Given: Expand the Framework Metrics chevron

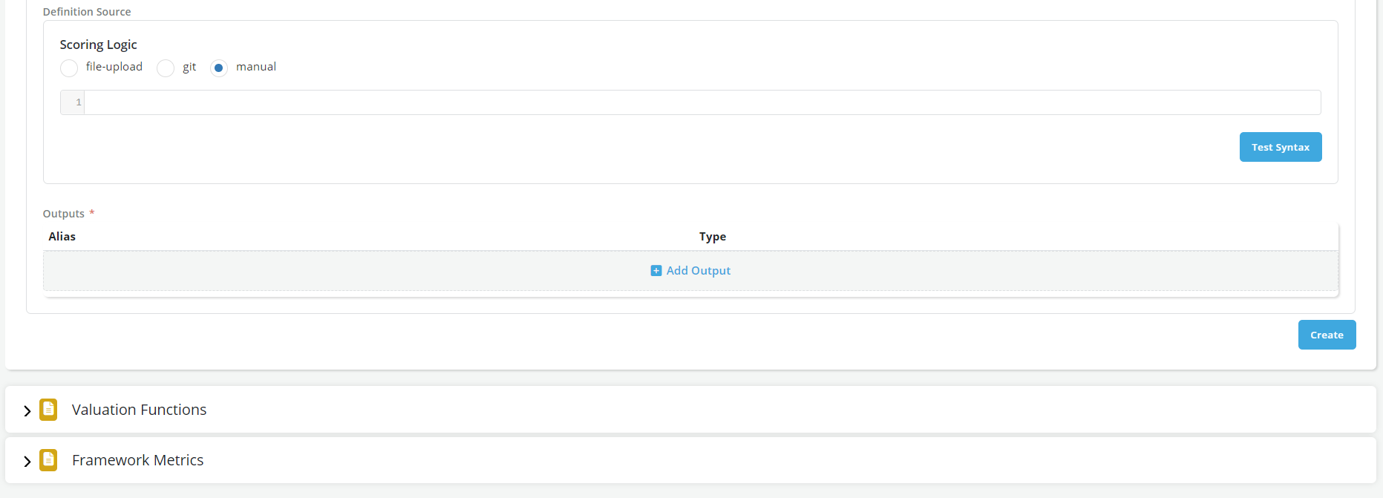Looking at the screenshot, I should [27, 461].
